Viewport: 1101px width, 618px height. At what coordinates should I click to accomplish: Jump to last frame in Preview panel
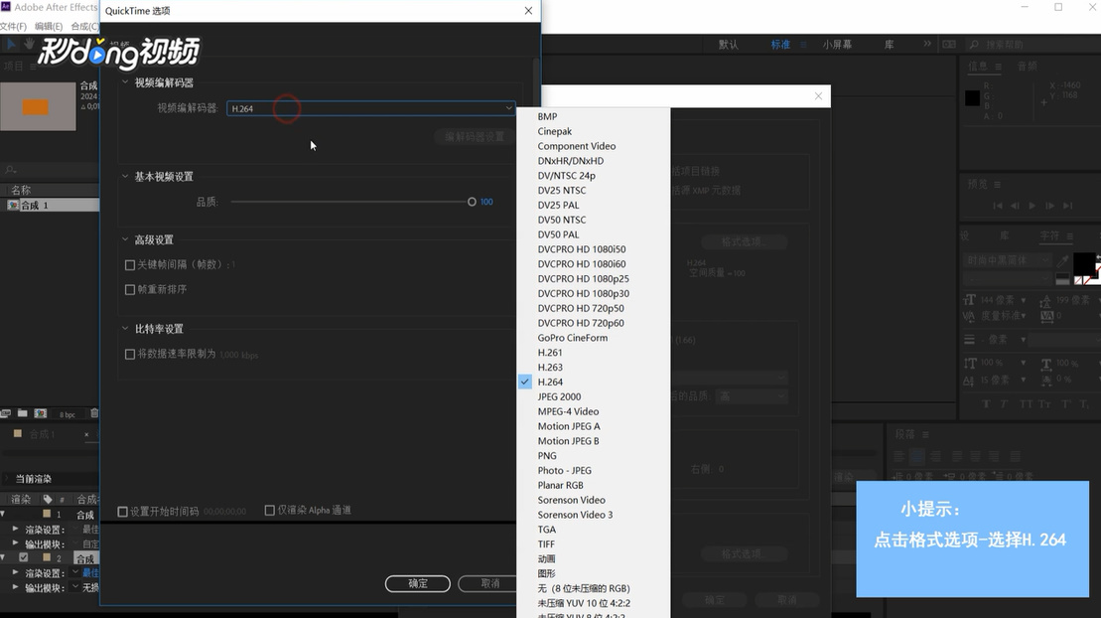coord(1067,206)
